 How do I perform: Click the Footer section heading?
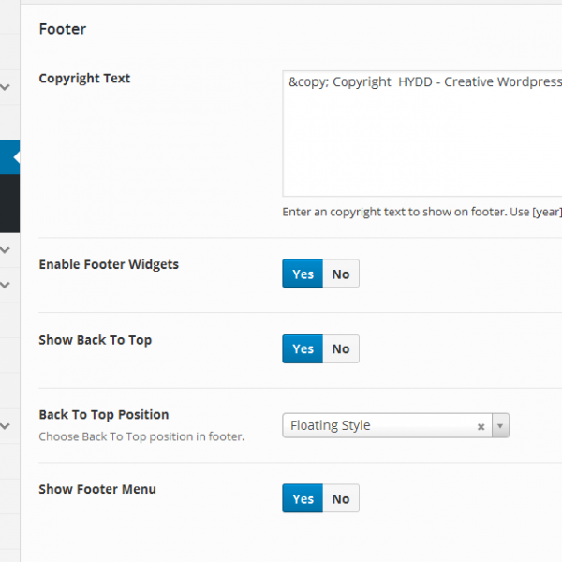click(x=63, y=29)
